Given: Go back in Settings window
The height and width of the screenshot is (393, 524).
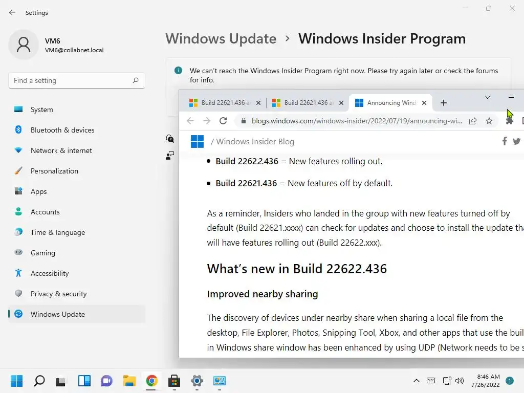Looking at the screenshot, I should 12,13.
